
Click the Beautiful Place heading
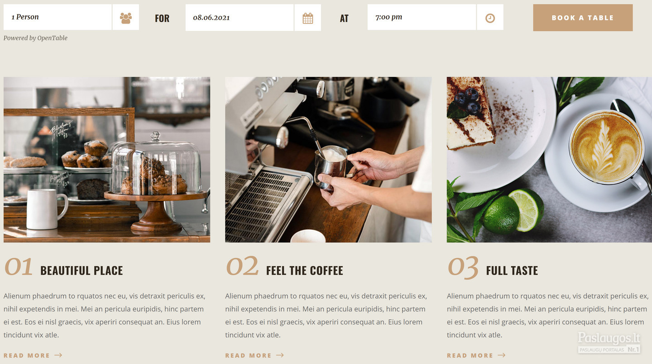[x=81, y=270]
